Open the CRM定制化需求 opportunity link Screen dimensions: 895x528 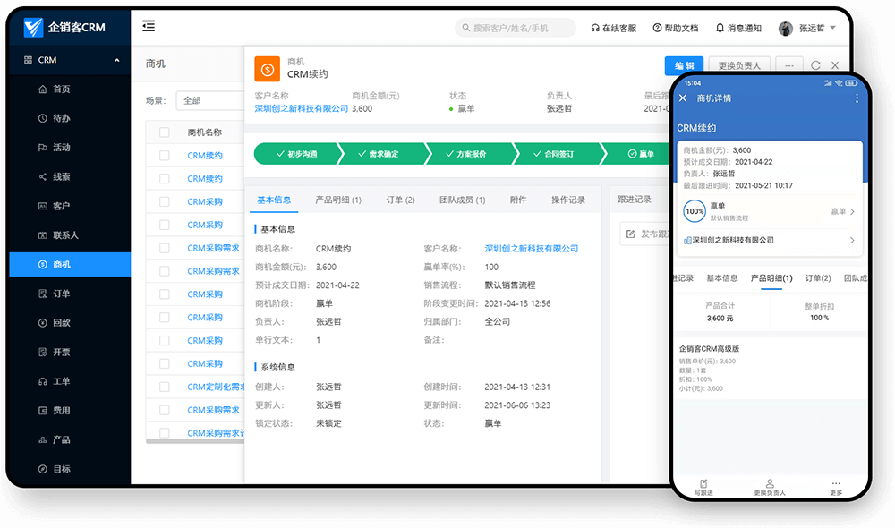click(216, 387)
